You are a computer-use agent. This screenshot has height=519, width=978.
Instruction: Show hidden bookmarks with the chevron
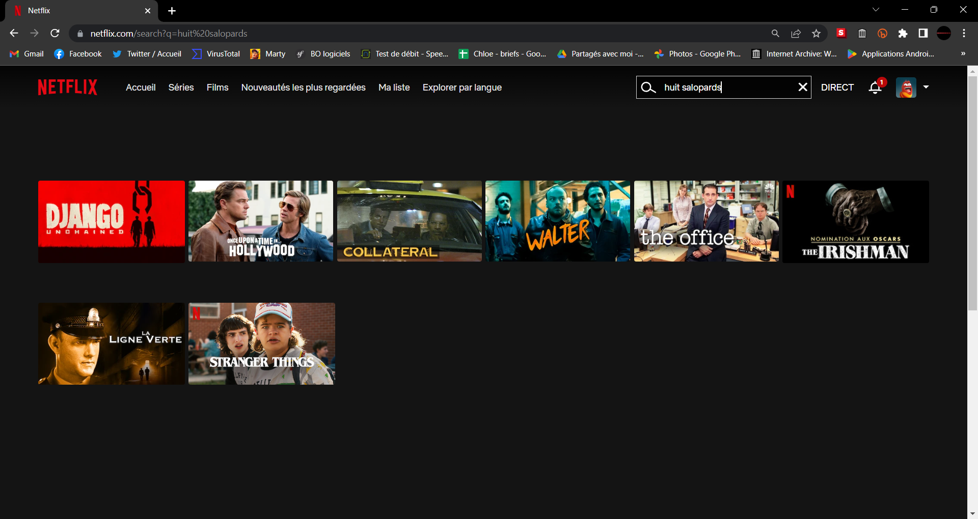point(963,53)
